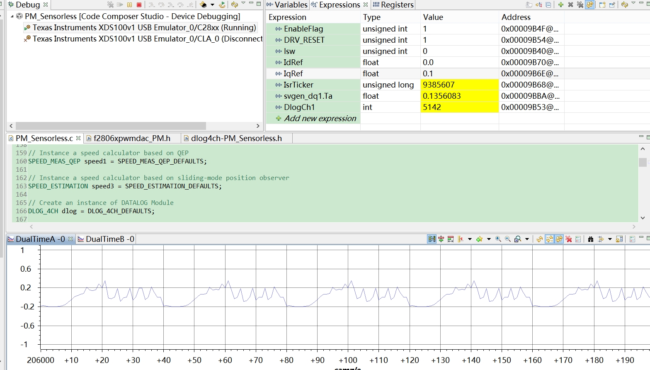This screenshot has height=370, width=650.
Task: Click Collapse All icon in Expressions toolbar
Action: [x=548, y=5]
